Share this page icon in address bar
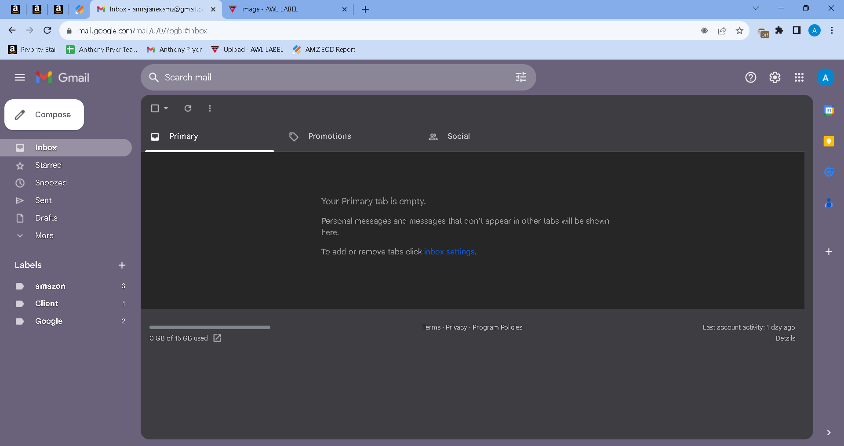 (x=722, y=30)
